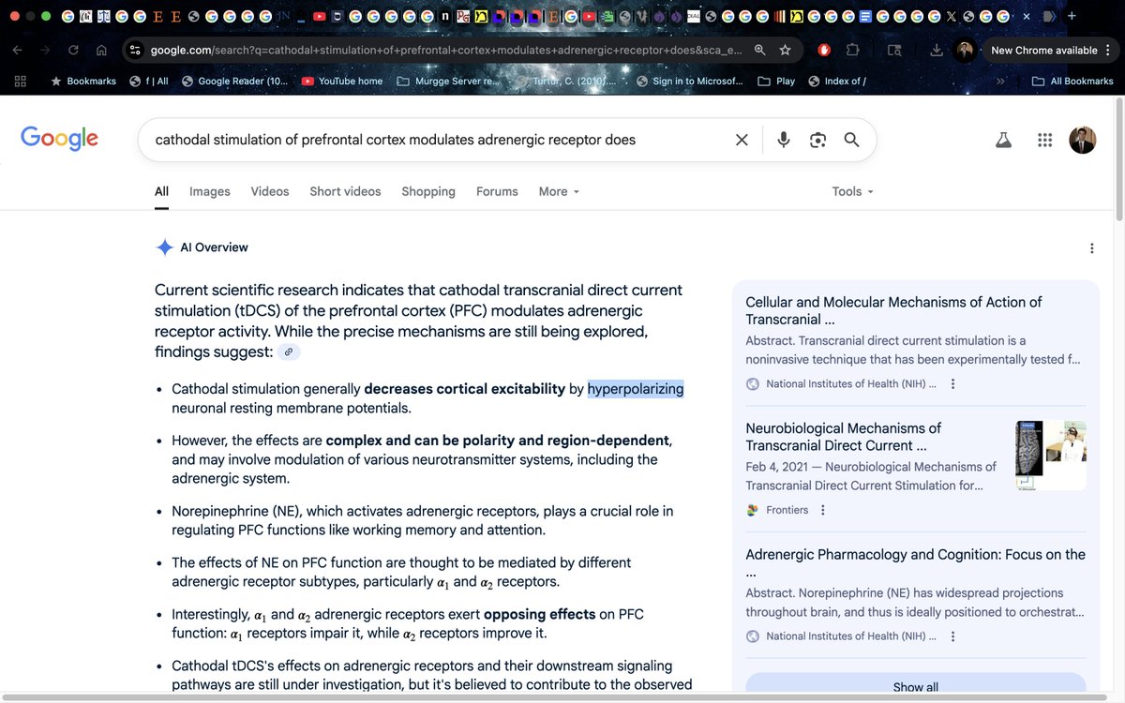The image size is (1125, 703).
Task: Open the AI Overview three-dot options
Action: point(1091,248)
